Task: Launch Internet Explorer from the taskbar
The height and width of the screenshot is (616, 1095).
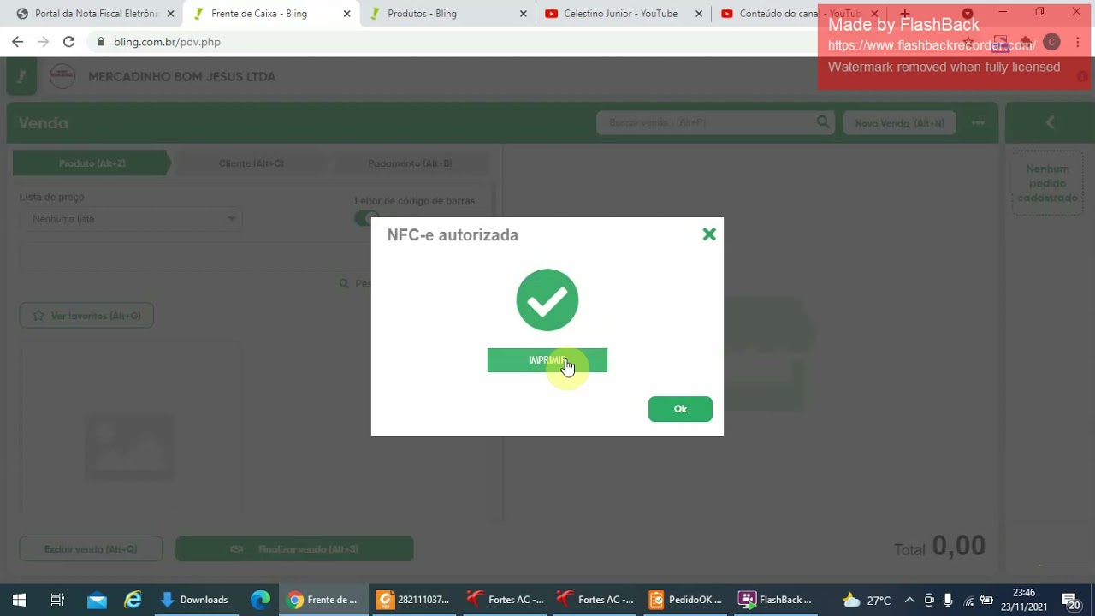Action: point(133,600)
